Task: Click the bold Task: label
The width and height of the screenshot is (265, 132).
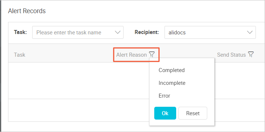Action: click(20, 32)
